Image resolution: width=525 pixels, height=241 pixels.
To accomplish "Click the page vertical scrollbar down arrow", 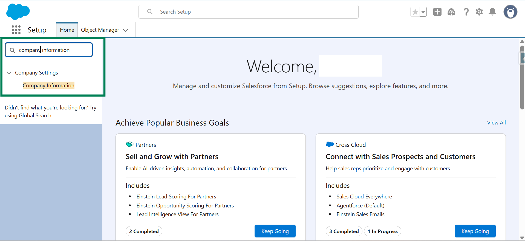I will point(522,238).
